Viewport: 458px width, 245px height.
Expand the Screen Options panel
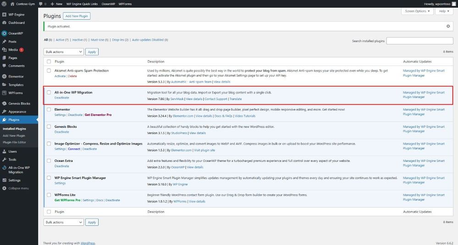[x=417, y=11]
